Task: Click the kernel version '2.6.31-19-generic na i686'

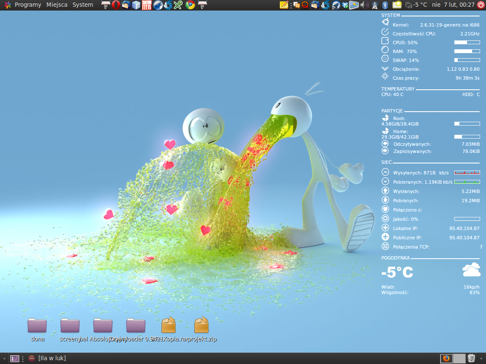Action: coord(450,25)
